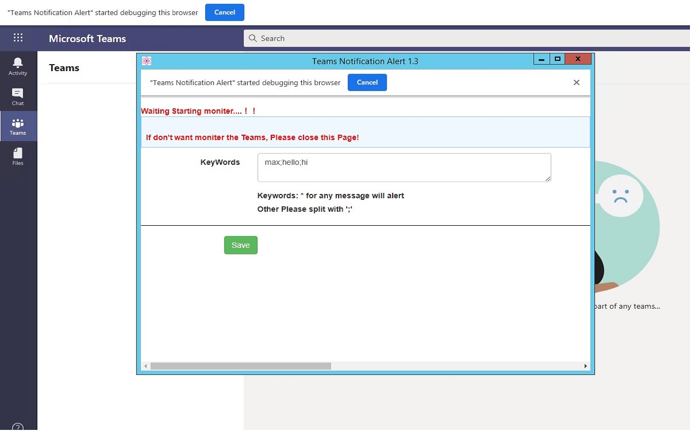Click the 'Teams Notification Alert 1.3' title
The height and width of the screenshot is (431, 691).
pos(365,61)
